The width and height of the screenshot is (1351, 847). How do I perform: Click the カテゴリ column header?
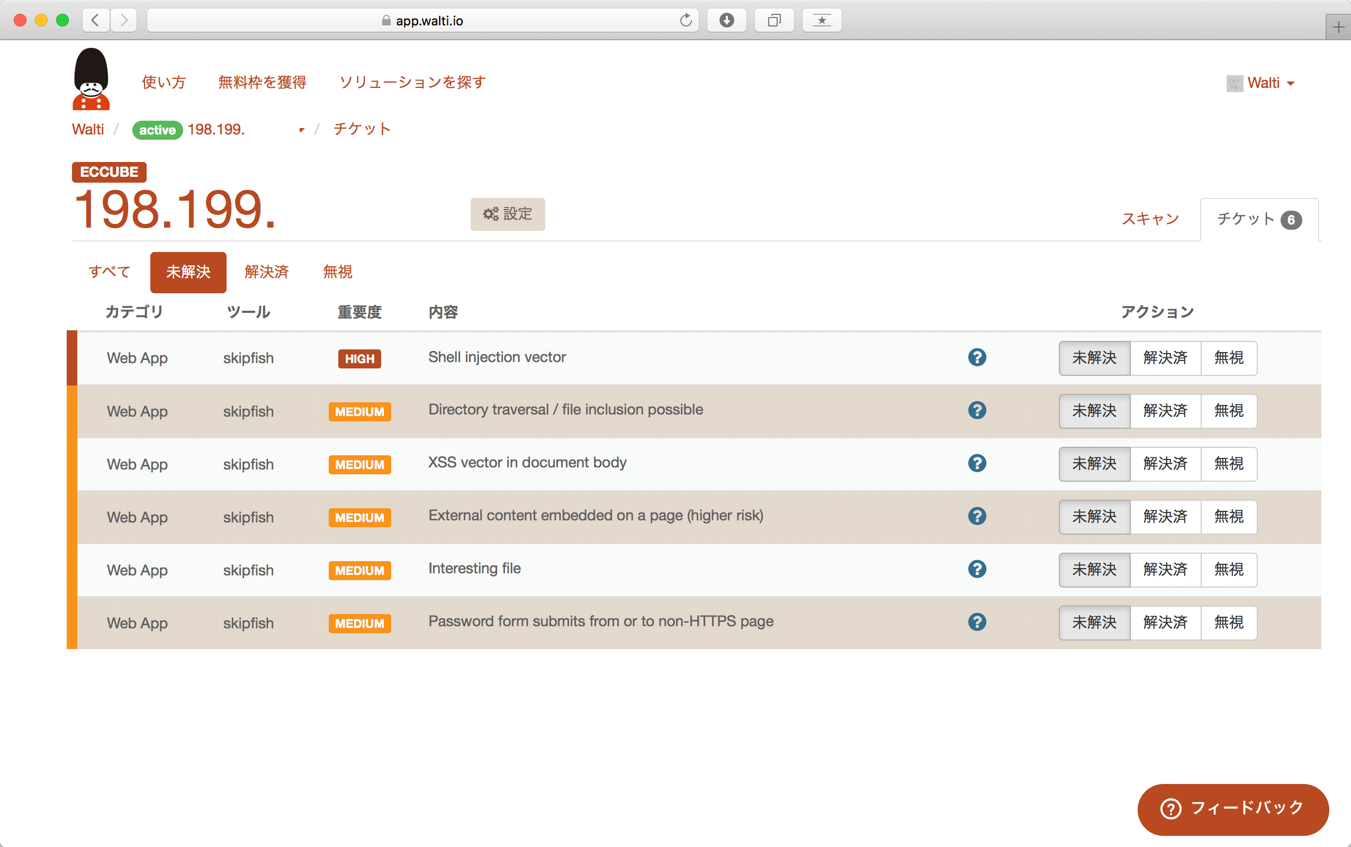click(x=134, y=312)
